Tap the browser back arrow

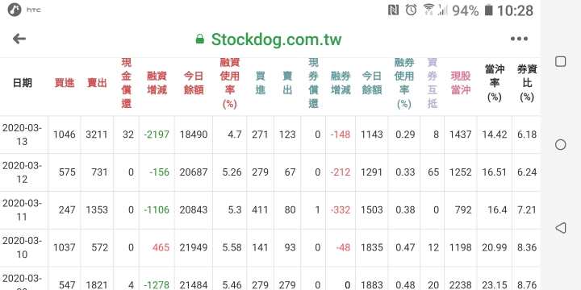[x=19, y=39]
